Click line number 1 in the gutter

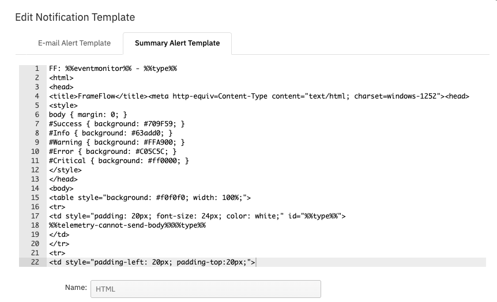pyautogui.click(x=37, y=69)
